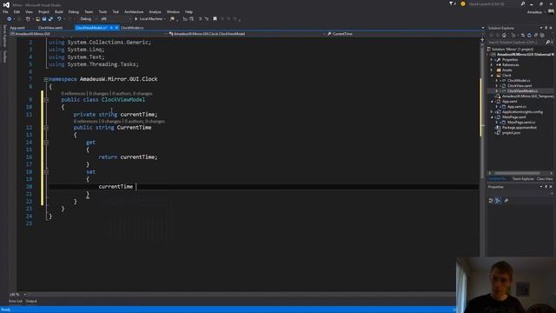Open the Architecture menu
The width and height of the screenshot is (556, 313).
(134, 11)
